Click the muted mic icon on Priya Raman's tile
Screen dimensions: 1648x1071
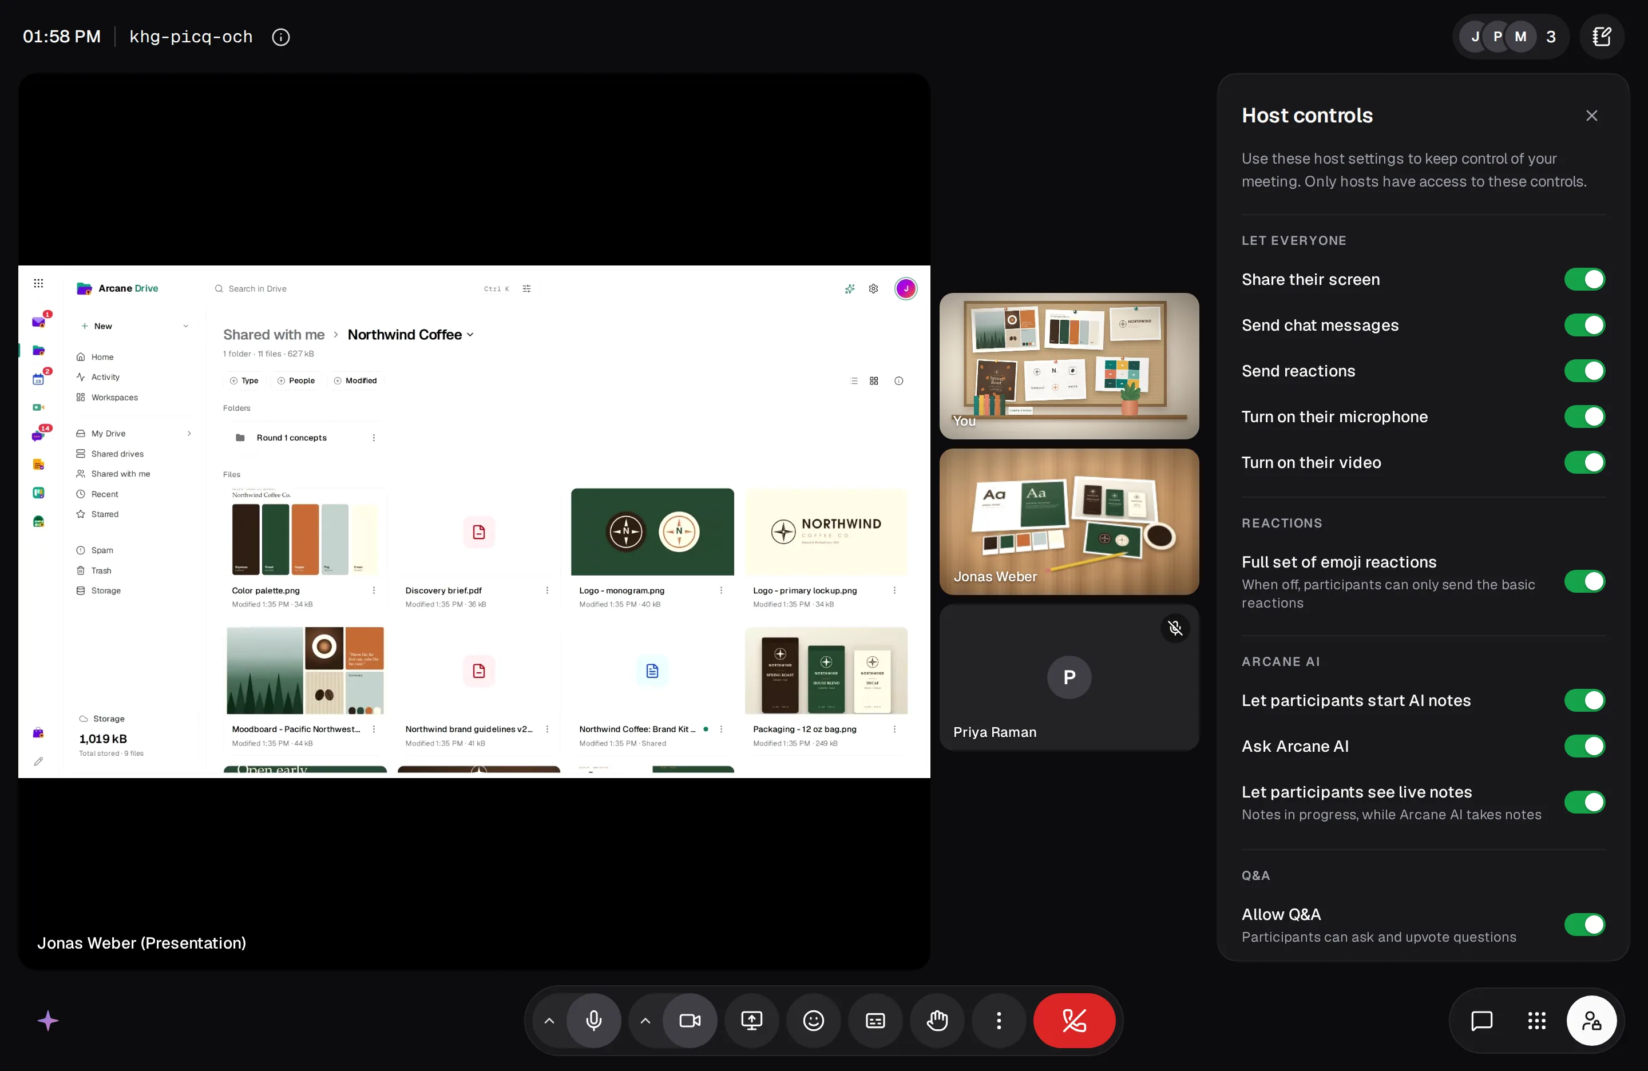1175,628
